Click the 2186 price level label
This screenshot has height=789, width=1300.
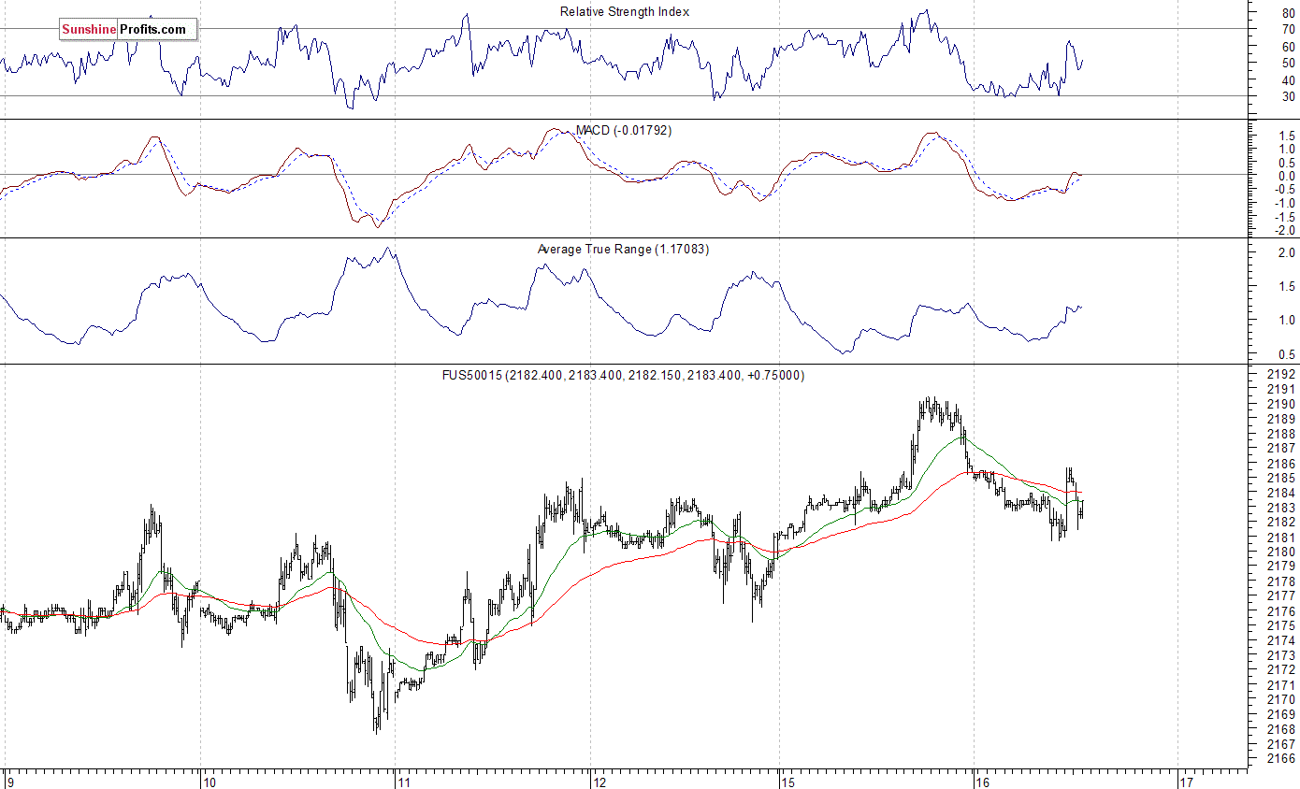(x=1279, y=464)
